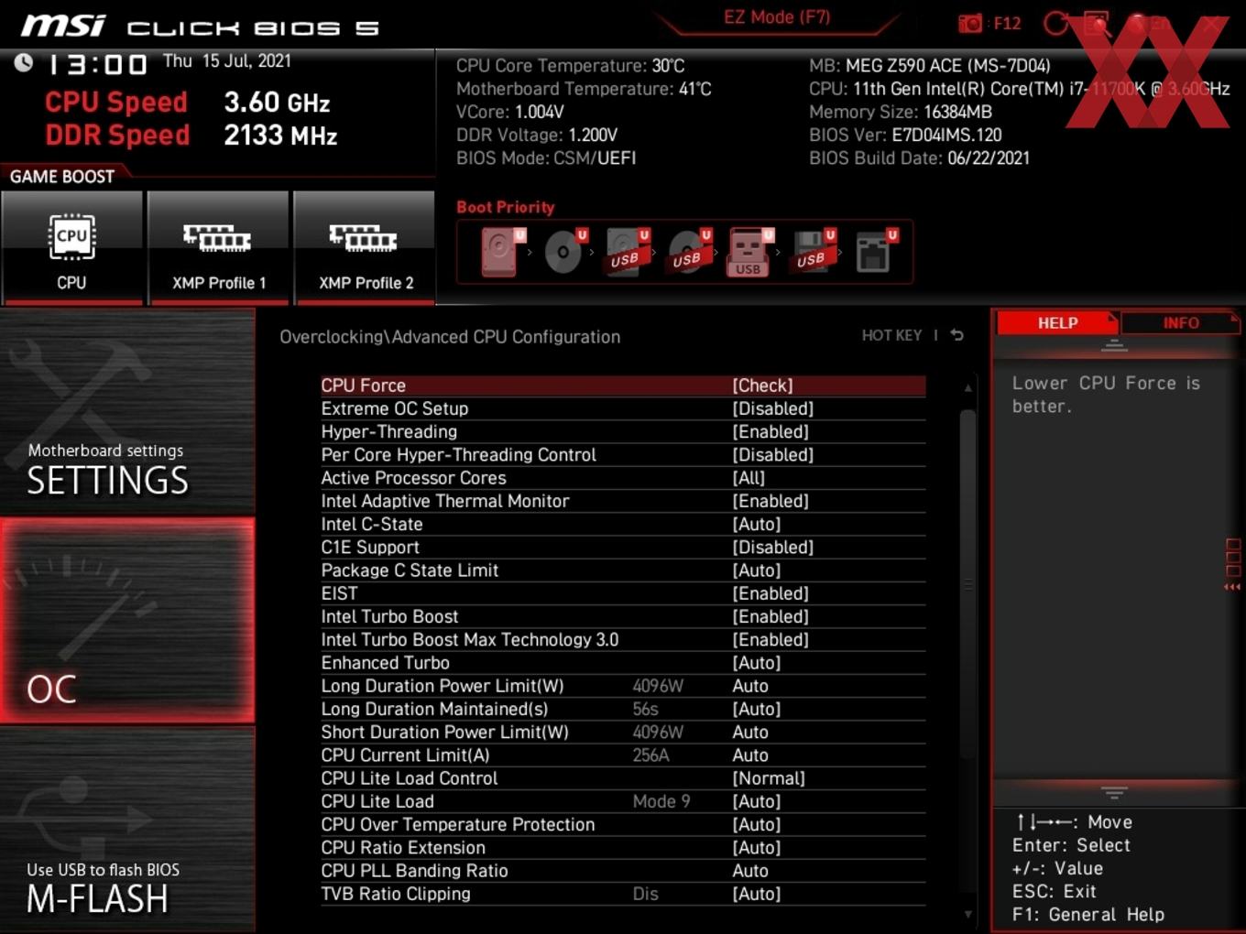The height and width of the screenshot is (934, 1246).
Task: Click the Thu 15 Jul, 2021 date text
Action: (227, 60)
